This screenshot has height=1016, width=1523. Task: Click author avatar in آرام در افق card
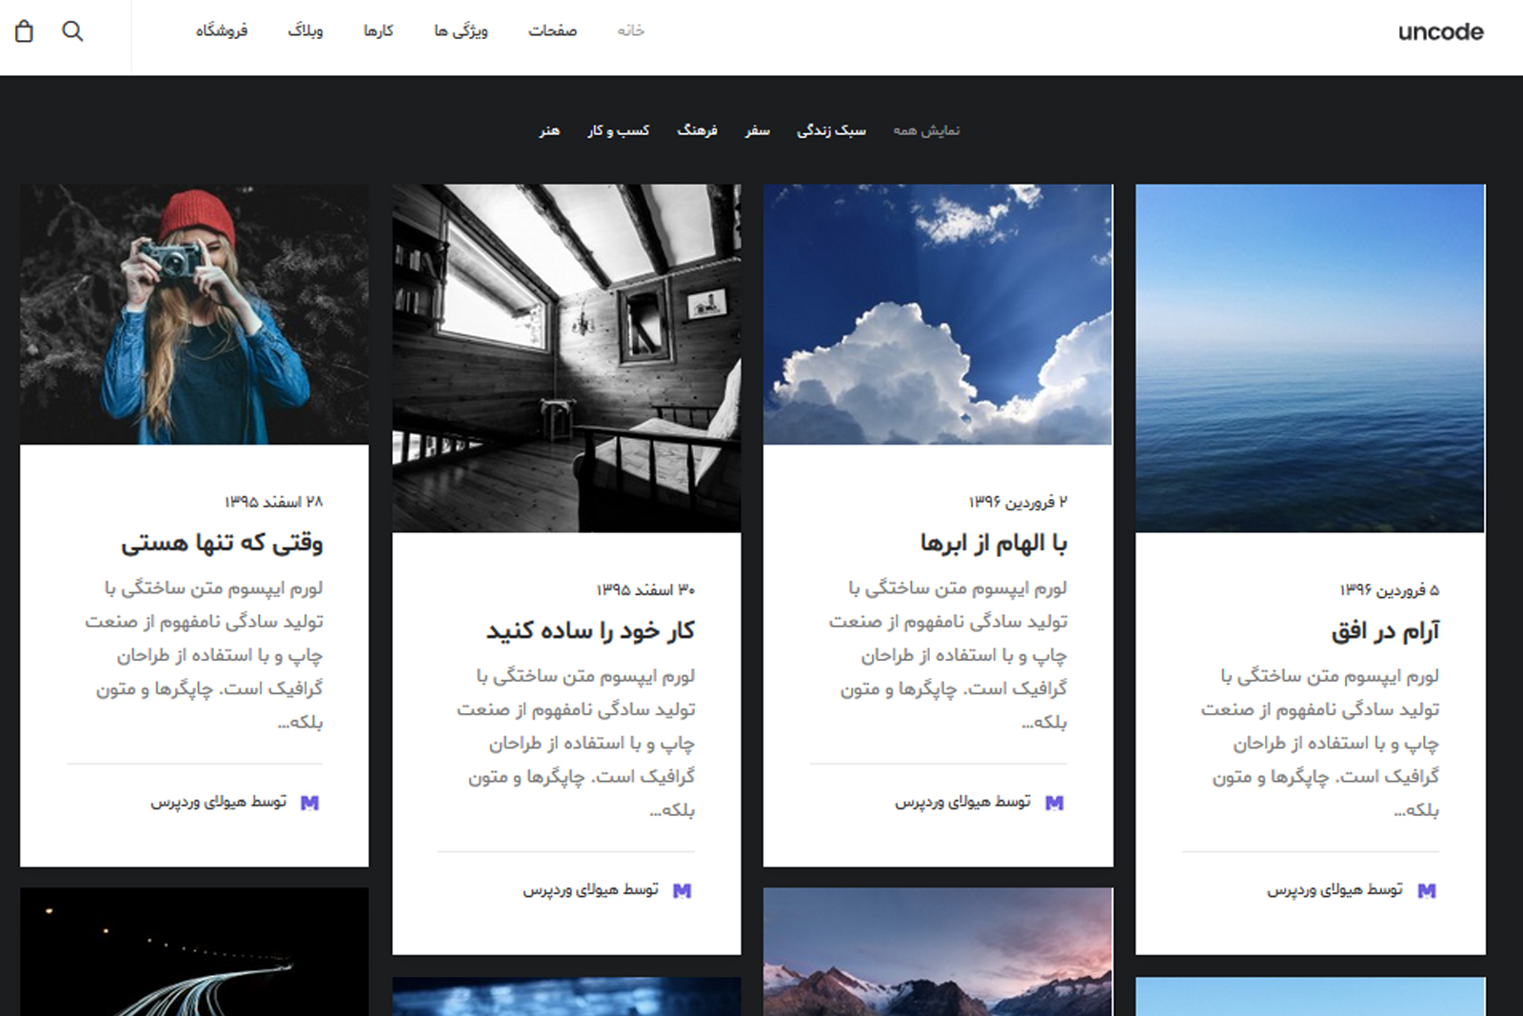pyautogui.click(x=1426, y=890)
